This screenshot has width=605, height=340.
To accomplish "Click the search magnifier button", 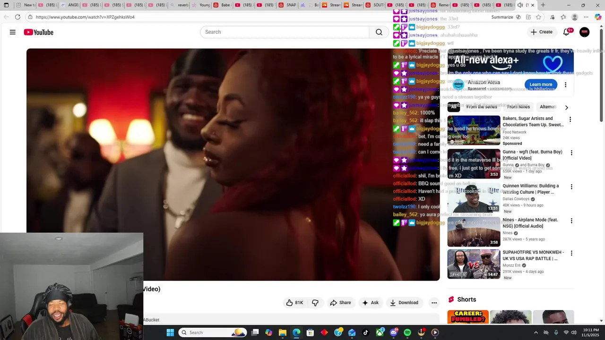I will 379,32.
